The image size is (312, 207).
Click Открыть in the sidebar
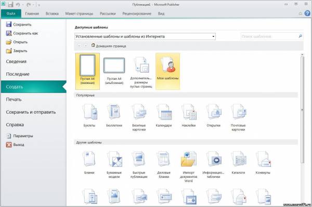point(17,42)
